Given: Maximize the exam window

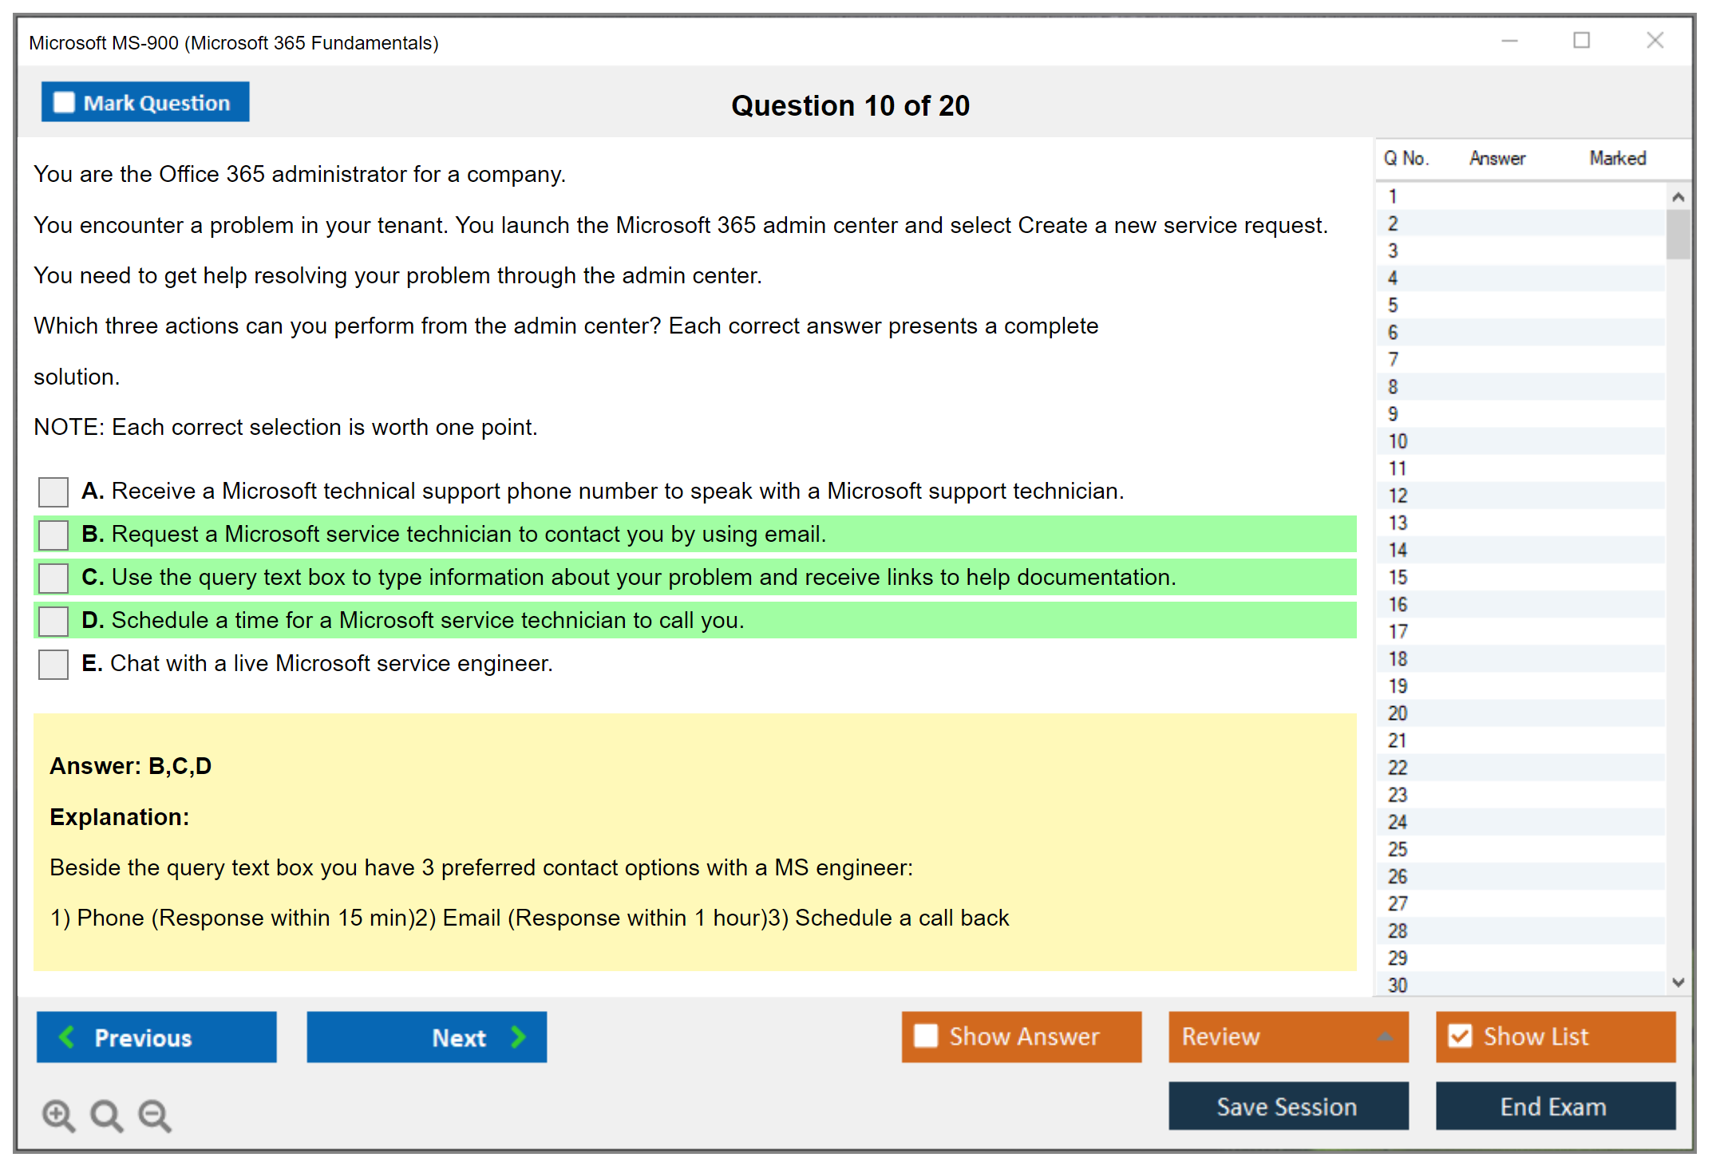Looking at the screenshot, I should (1581, 41).
